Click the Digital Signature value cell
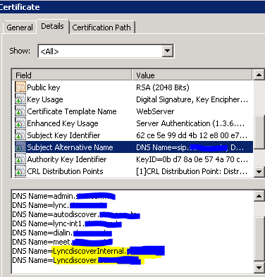 [192, 99]
